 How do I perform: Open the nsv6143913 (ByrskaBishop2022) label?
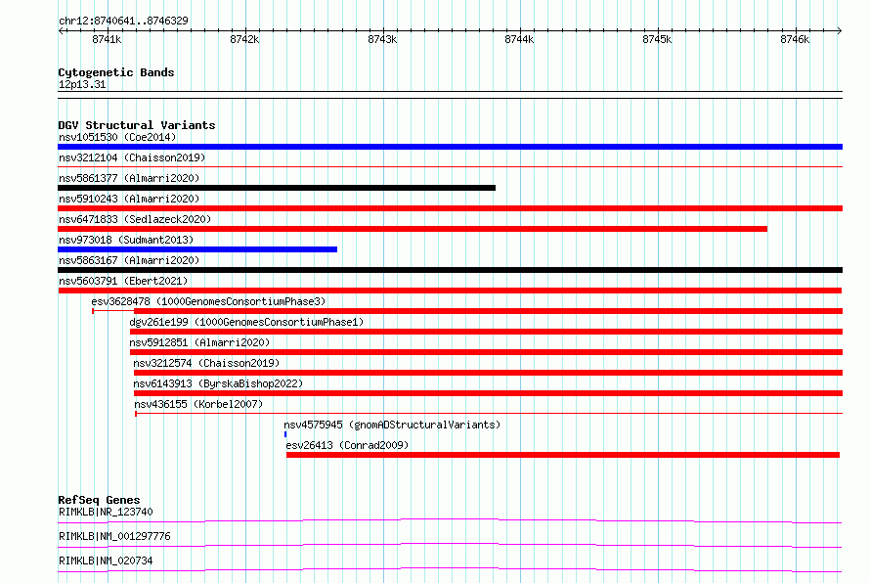coord(218,383)
